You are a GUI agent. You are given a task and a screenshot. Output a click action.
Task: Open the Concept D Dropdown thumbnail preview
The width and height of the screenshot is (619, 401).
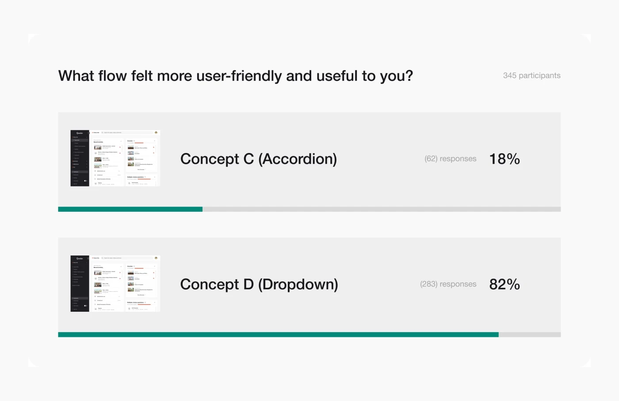pyautogui.click(x=115, y=284)
